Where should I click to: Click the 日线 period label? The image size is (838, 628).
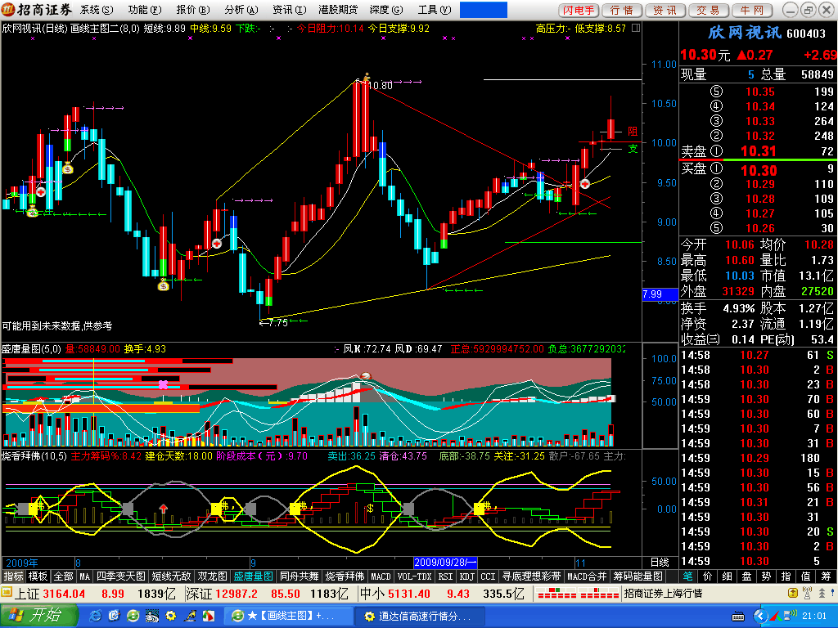(660, 563)
